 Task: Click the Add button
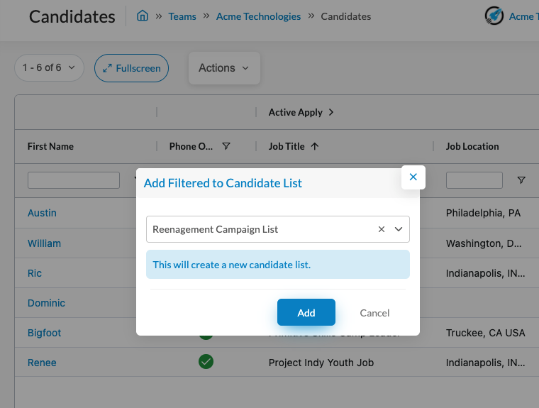[306, 313]
